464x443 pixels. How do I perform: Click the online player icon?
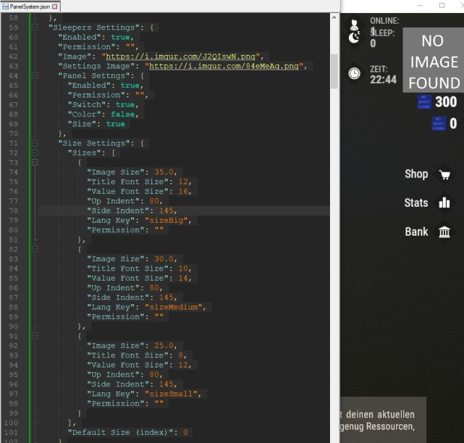click(x=354, y=25)
